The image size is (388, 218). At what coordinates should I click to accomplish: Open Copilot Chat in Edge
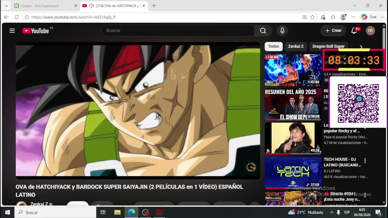369,17
